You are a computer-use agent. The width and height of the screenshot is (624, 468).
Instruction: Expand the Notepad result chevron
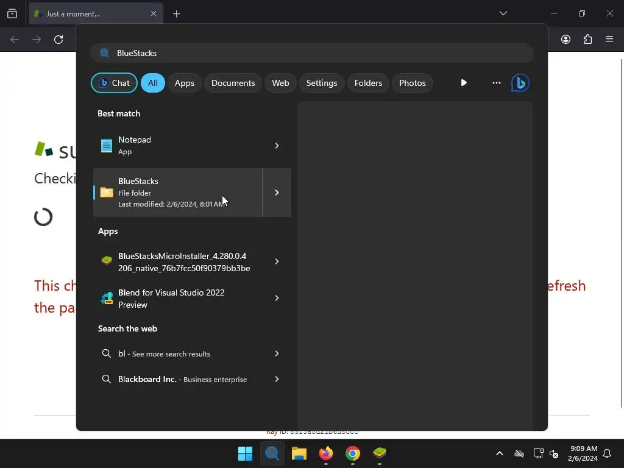pos(277,146)
